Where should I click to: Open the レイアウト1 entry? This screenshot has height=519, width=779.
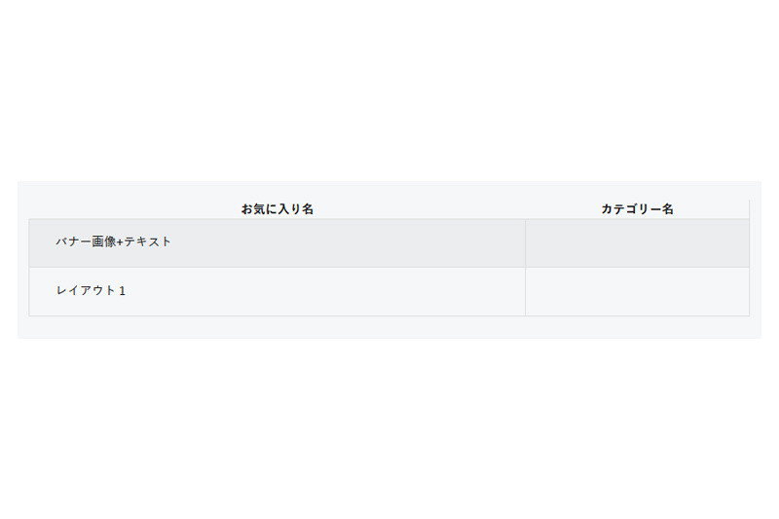[x=91, y=291]
